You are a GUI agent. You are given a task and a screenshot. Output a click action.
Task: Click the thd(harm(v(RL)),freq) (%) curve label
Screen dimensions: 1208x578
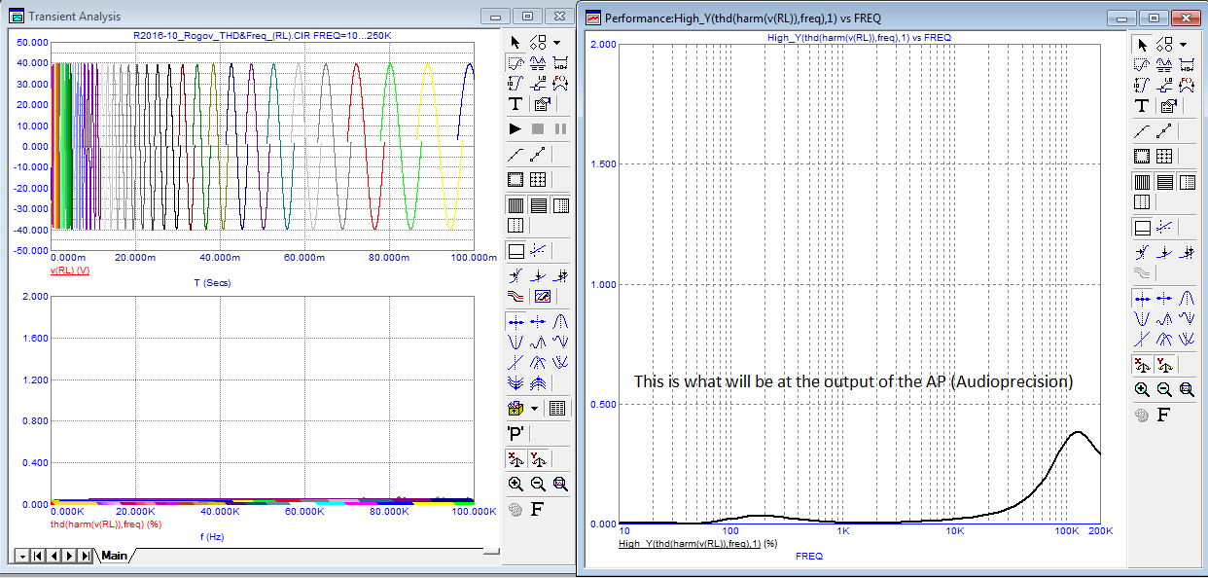[105, 524]
